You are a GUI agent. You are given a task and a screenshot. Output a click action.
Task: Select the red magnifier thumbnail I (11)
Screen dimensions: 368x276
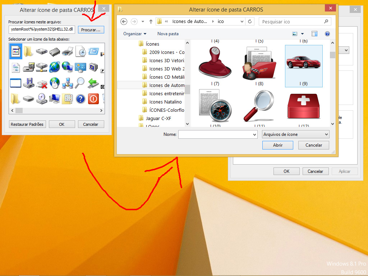click(259, 107)
